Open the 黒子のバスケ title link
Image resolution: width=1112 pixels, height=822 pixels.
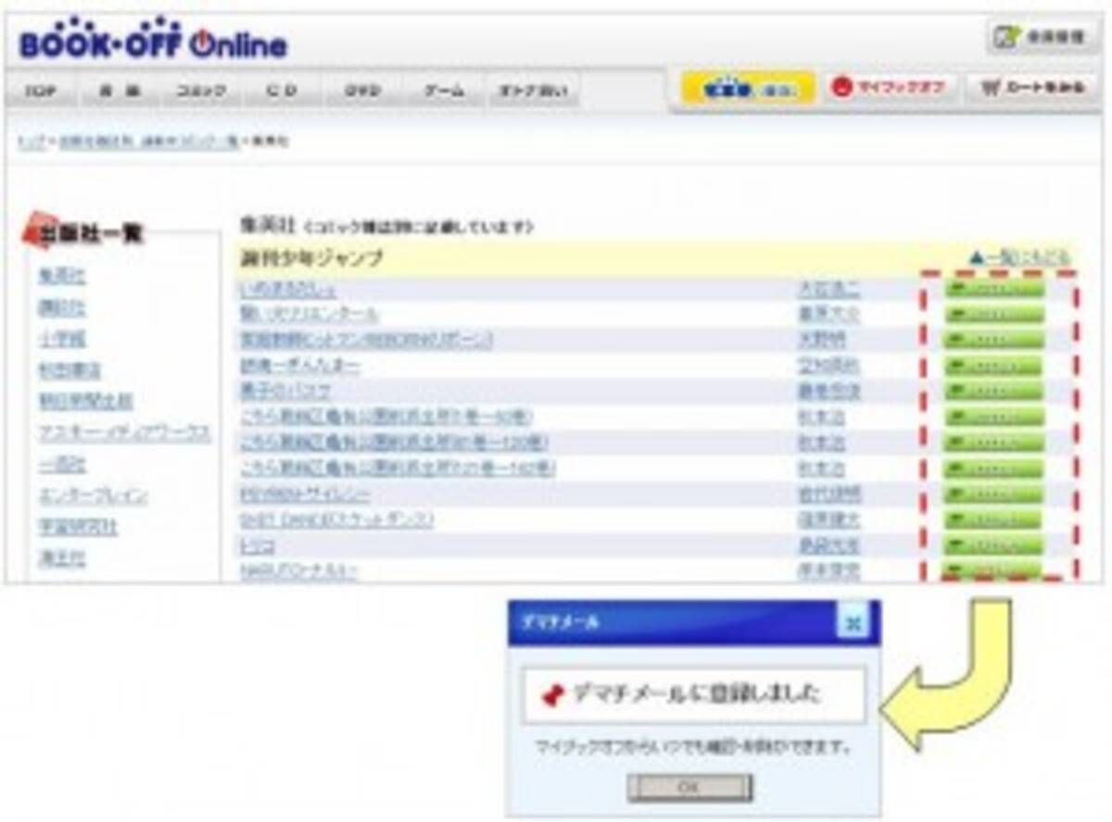[286, 391]
